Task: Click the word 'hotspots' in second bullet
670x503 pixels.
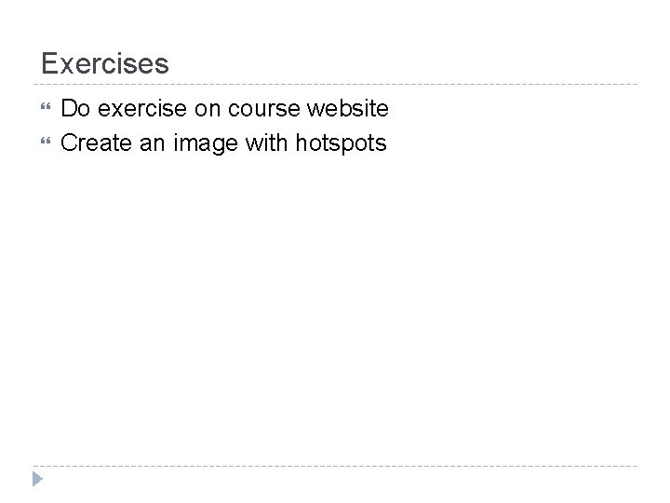Action: pos(341,143)
